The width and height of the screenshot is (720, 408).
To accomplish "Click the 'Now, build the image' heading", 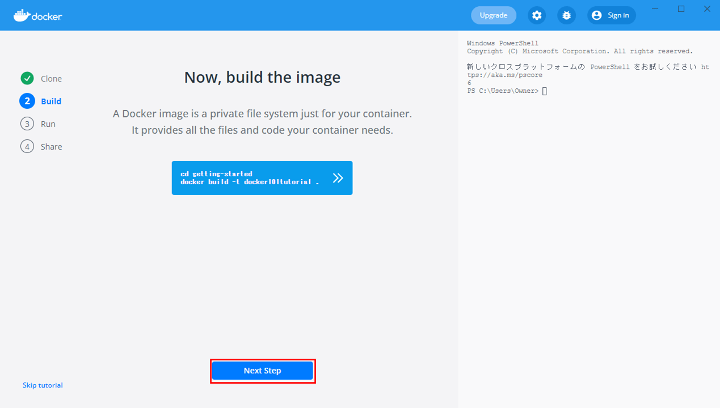I will click(x=262, y=77).
